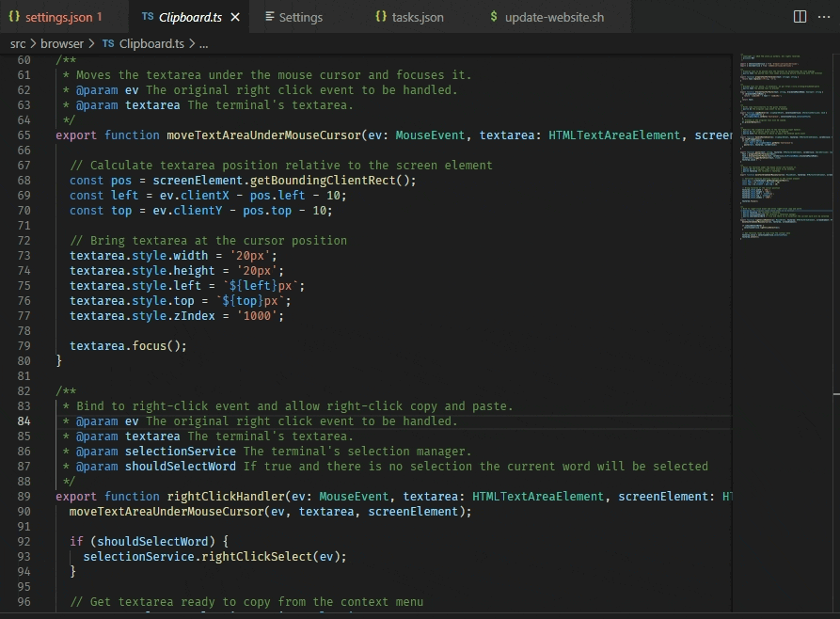This screenshot has width=840, height=619.
Task: Click 'rightClickSelect' on line 93
Action: coord(257,557)
